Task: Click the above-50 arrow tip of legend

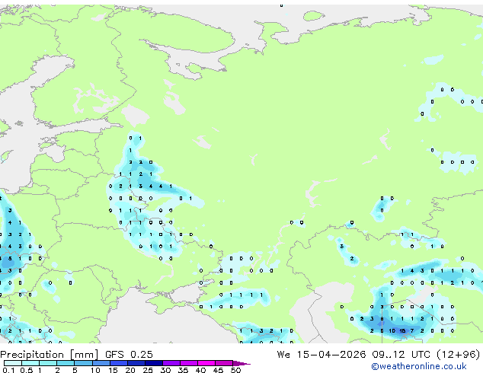Action: [x=241, y=363]
